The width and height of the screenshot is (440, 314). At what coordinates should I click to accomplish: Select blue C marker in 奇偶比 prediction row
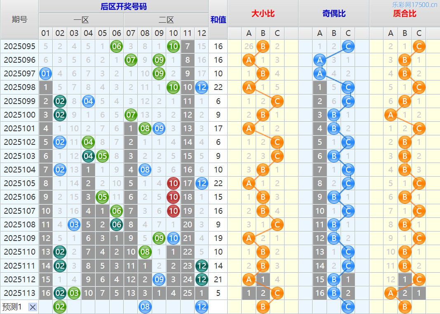tap(348, 307)
